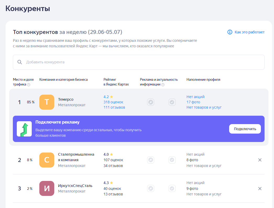Viewport: 274px width, 208px height.
Task: Click the 'Подключите рекламу' banner title
Action: pos(57,122)
